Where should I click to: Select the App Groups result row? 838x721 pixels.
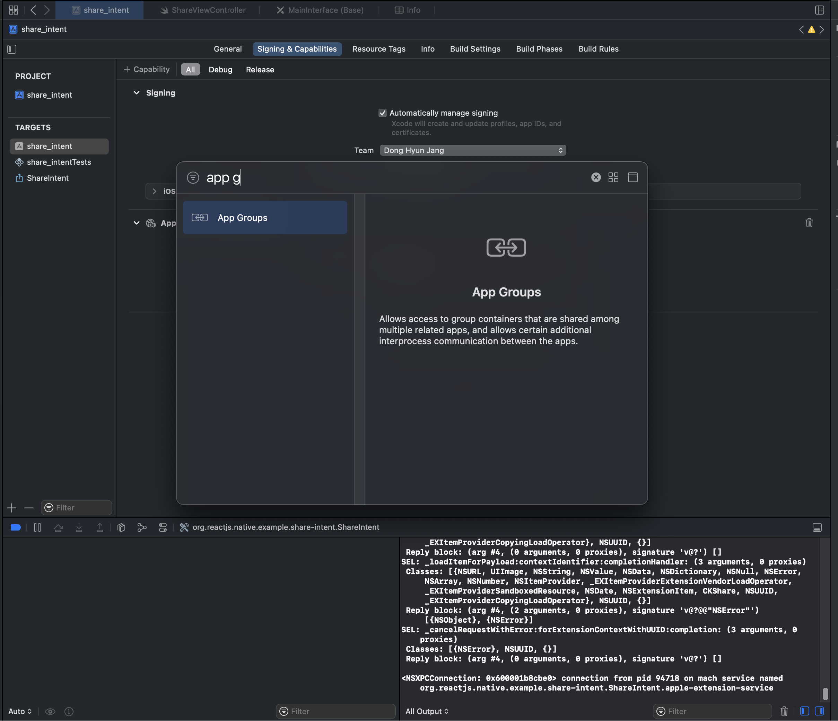click(x=265, y=218)
